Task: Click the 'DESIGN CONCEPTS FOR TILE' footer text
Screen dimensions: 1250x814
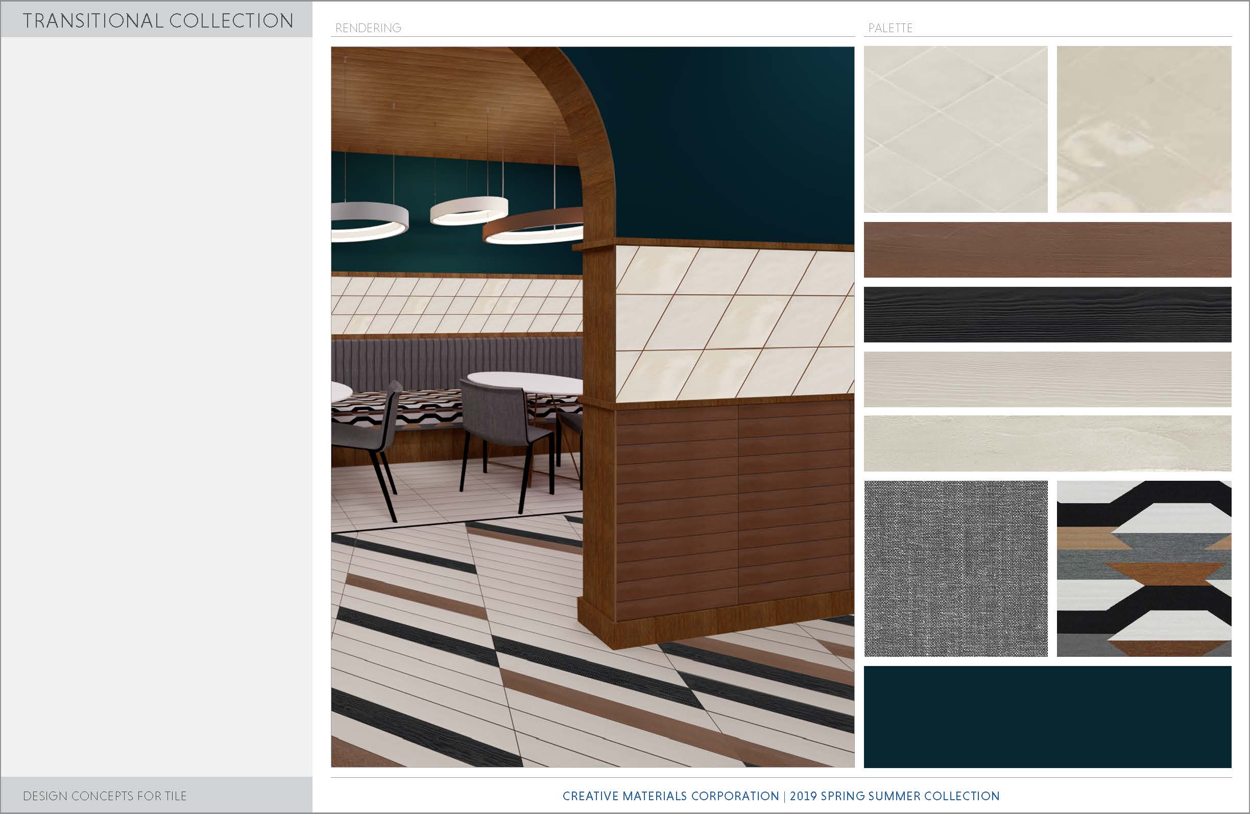Action: [105, 796]
